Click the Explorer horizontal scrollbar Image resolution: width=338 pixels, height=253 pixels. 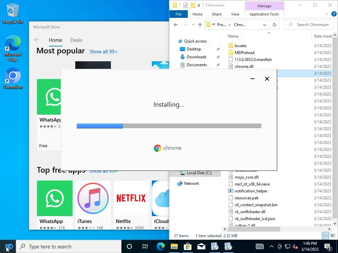tap(253, 229)
